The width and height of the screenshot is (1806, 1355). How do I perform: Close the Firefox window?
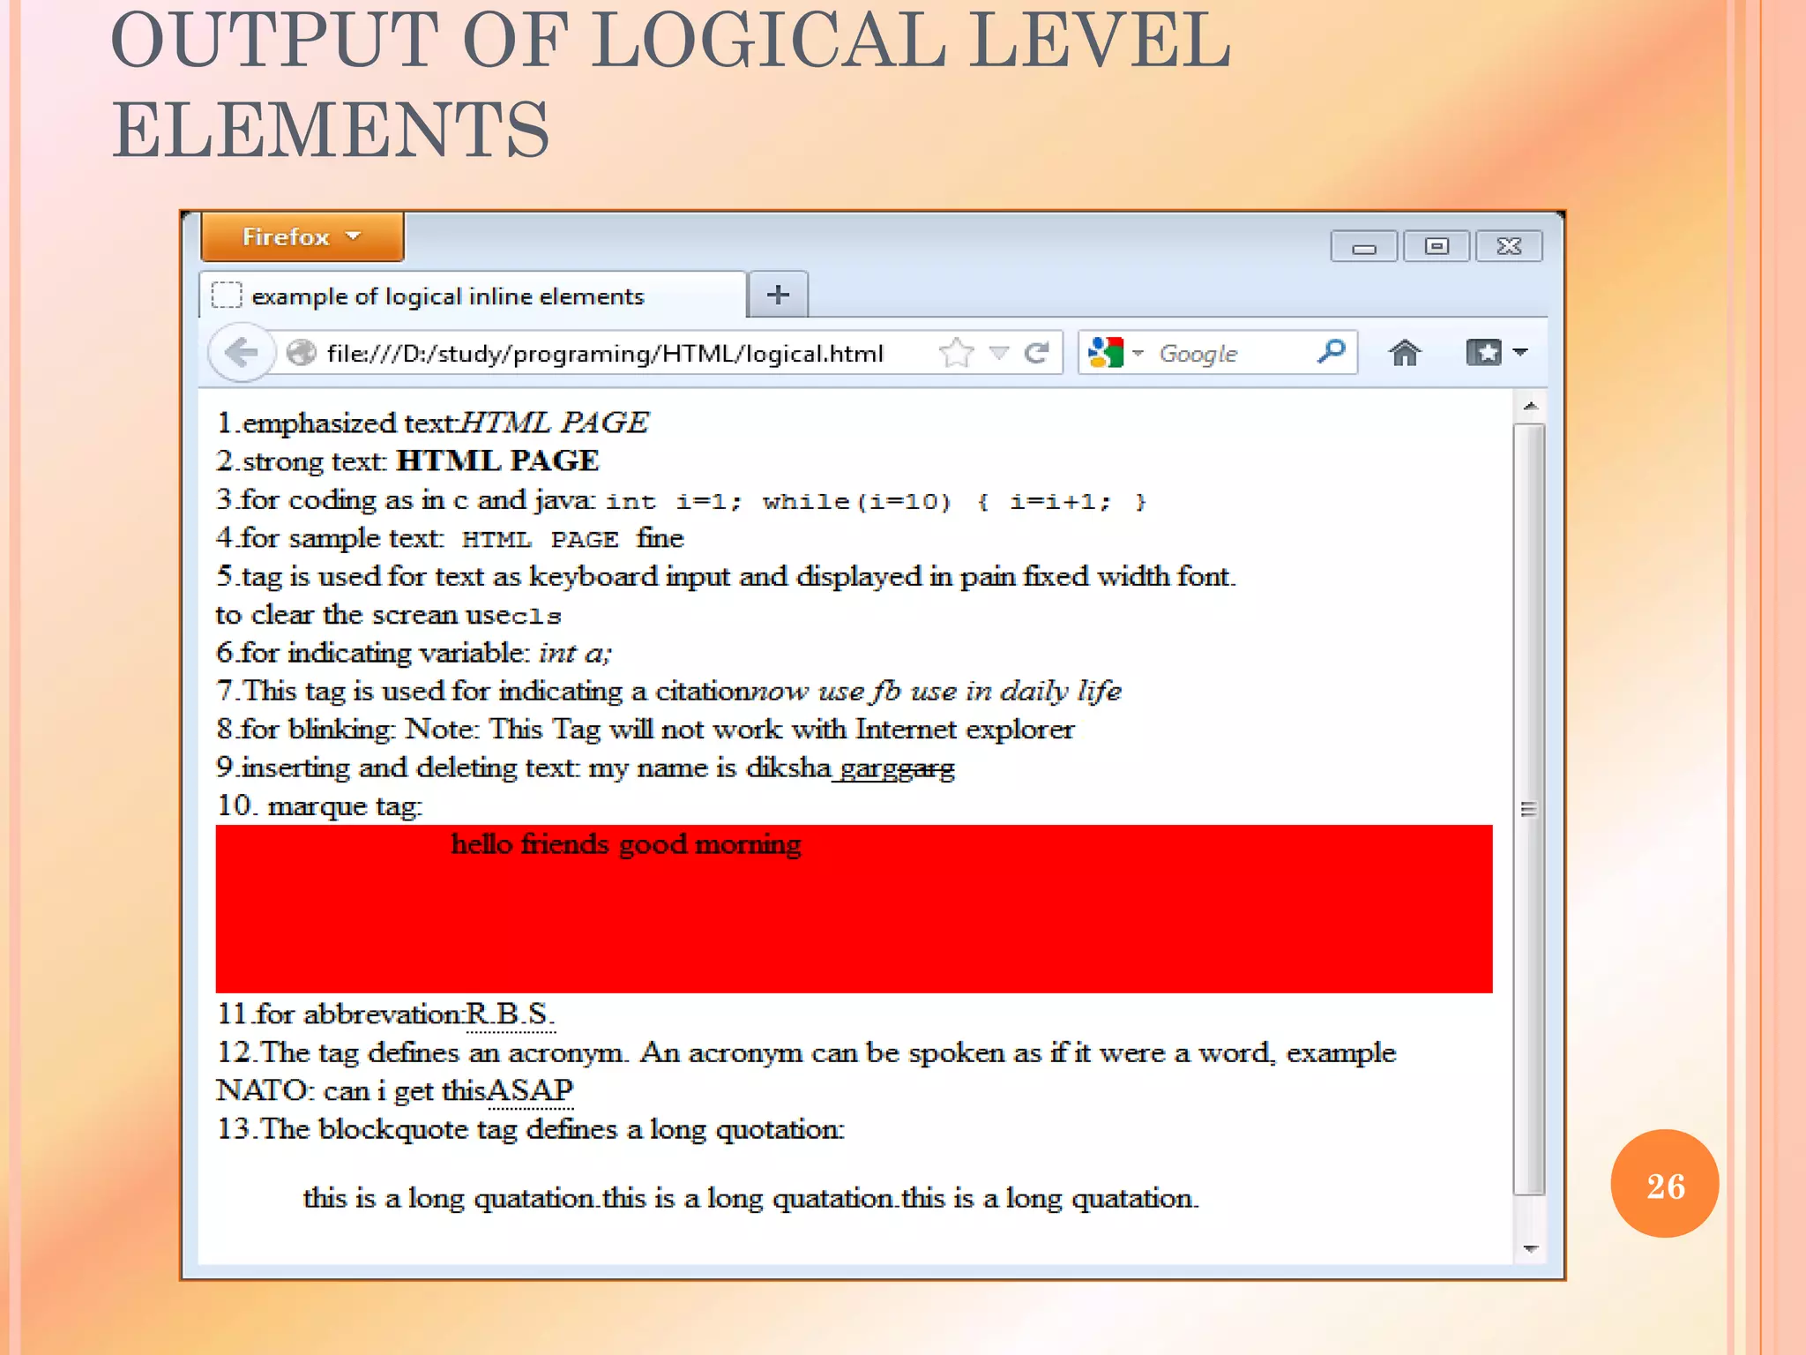[x=1509, y=246]
